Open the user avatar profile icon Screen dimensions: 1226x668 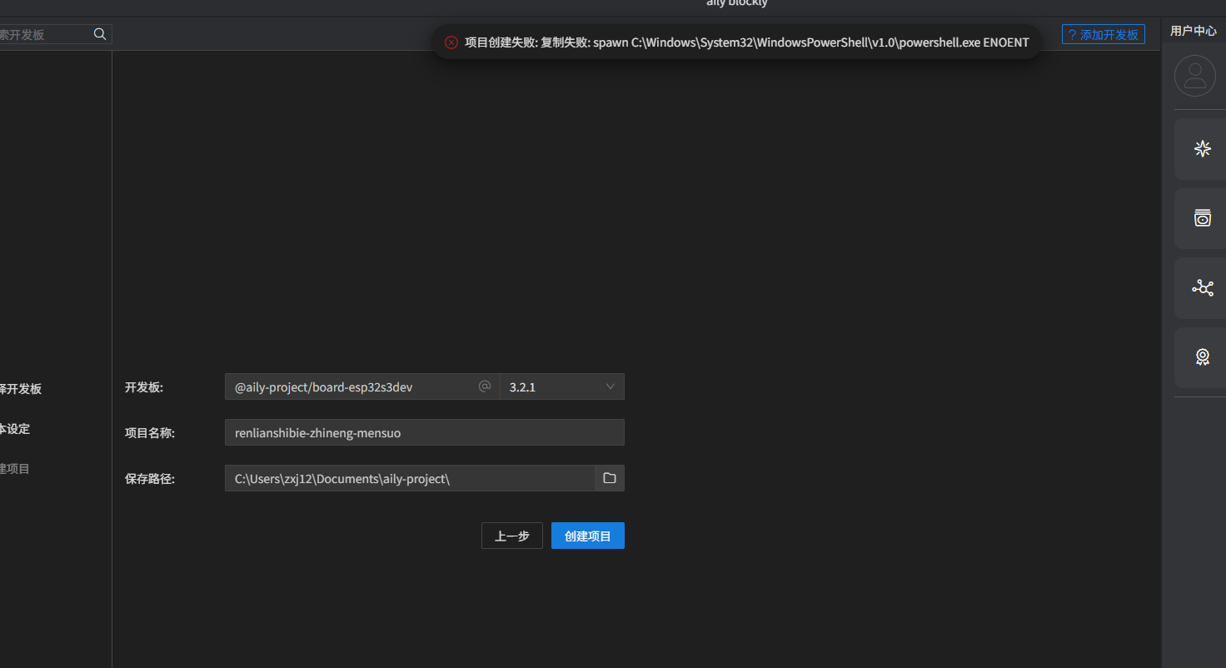1195,76
